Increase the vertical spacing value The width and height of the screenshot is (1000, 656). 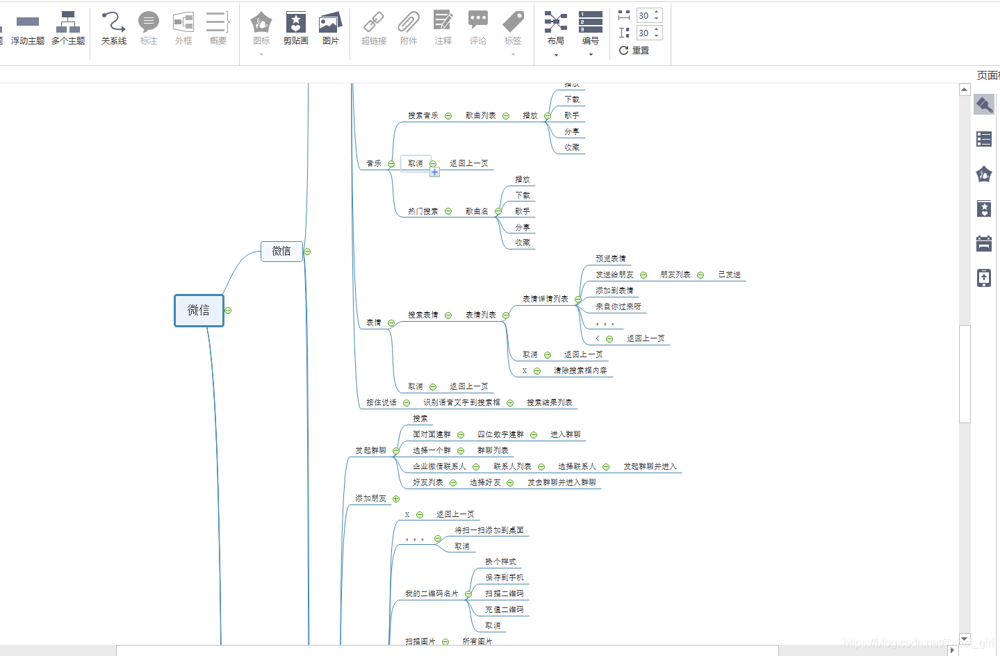pos(657,30)
